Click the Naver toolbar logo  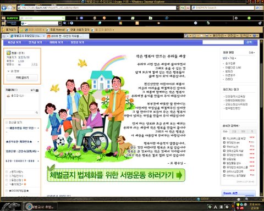coord(12,18)
